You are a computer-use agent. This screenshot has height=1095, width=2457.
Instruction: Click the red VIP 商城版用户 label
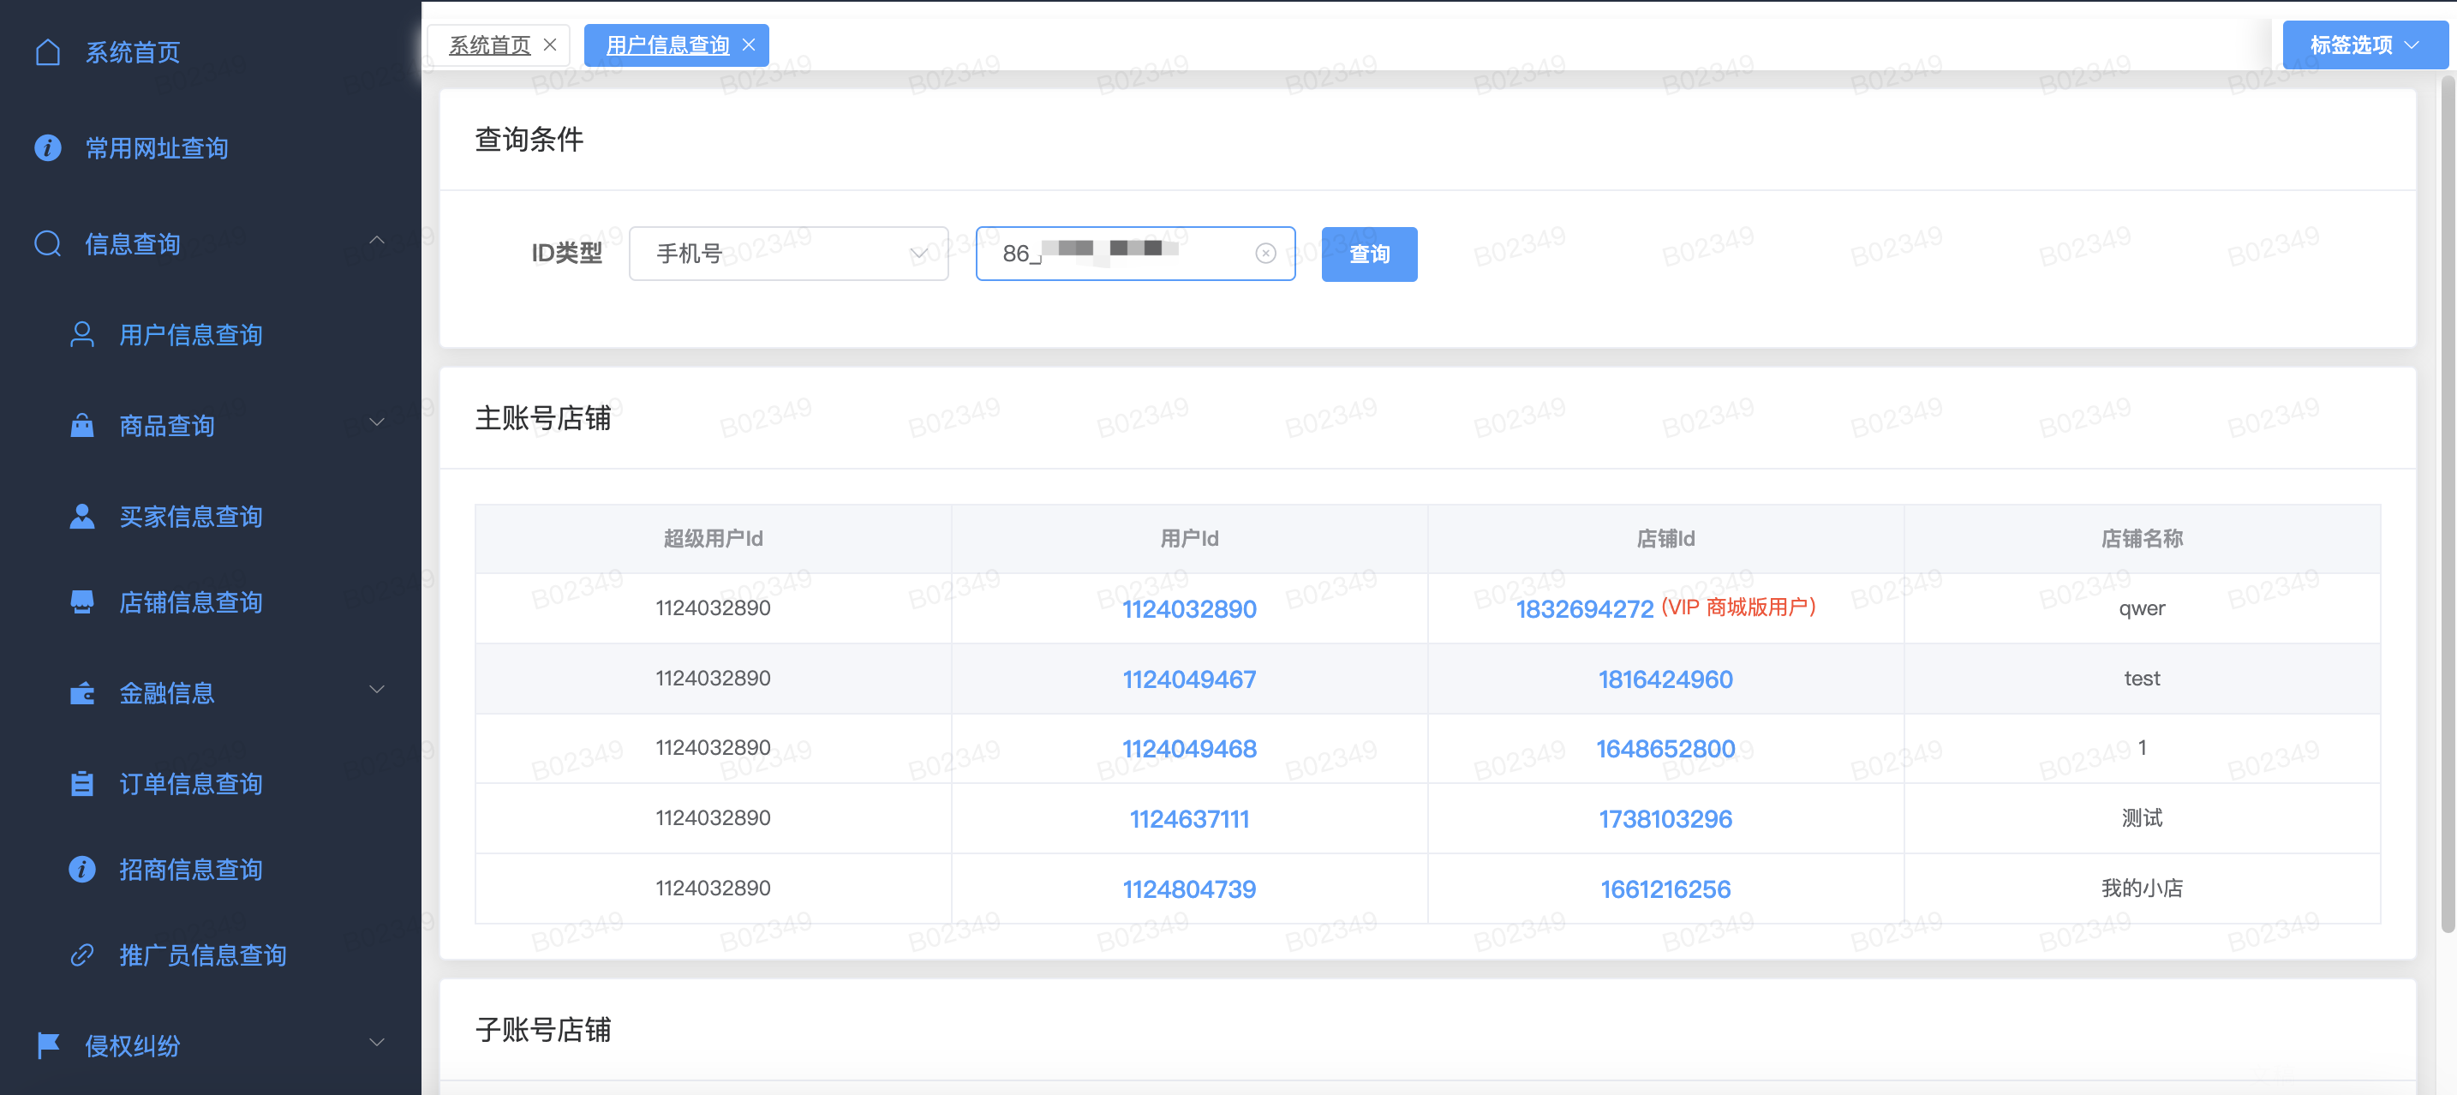(x=1738, y=607)
